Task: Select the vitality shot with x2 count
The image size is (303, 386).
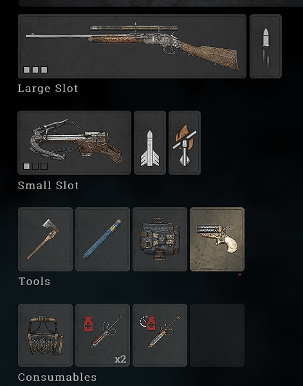Action: (103, 335)
